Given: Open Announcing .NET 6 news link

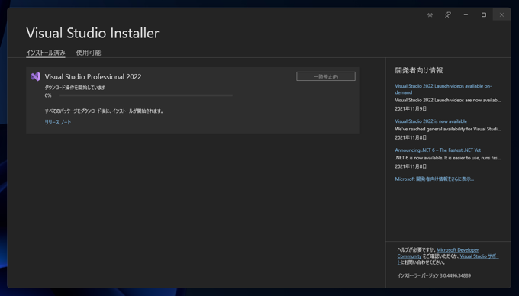Looking at the screenshot, I should pos(437,150).
